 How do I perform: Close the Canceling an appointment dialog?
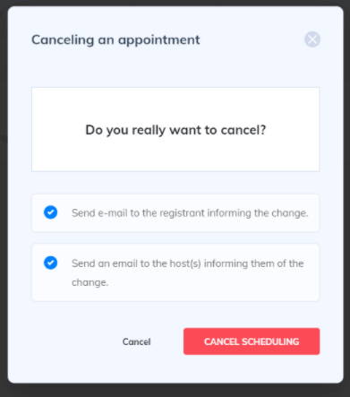tap(312, 39)
